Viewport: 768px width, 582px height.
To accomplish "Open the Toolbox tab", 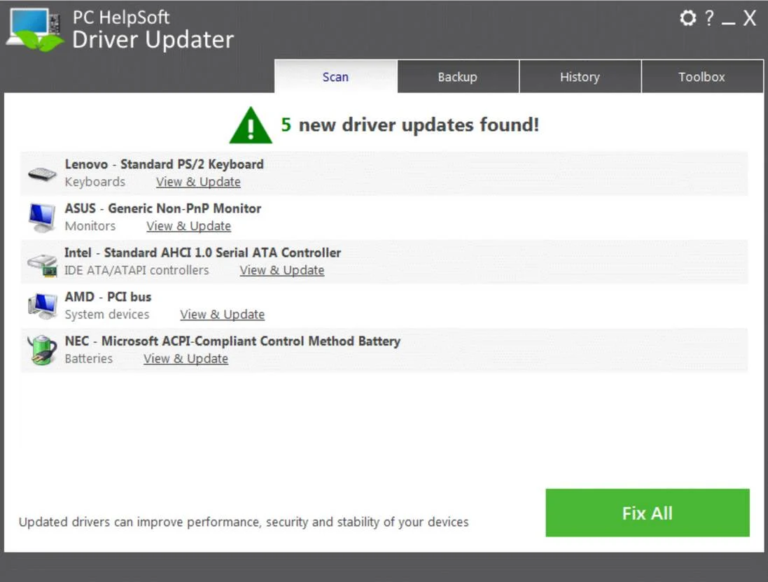I will 702,76.
